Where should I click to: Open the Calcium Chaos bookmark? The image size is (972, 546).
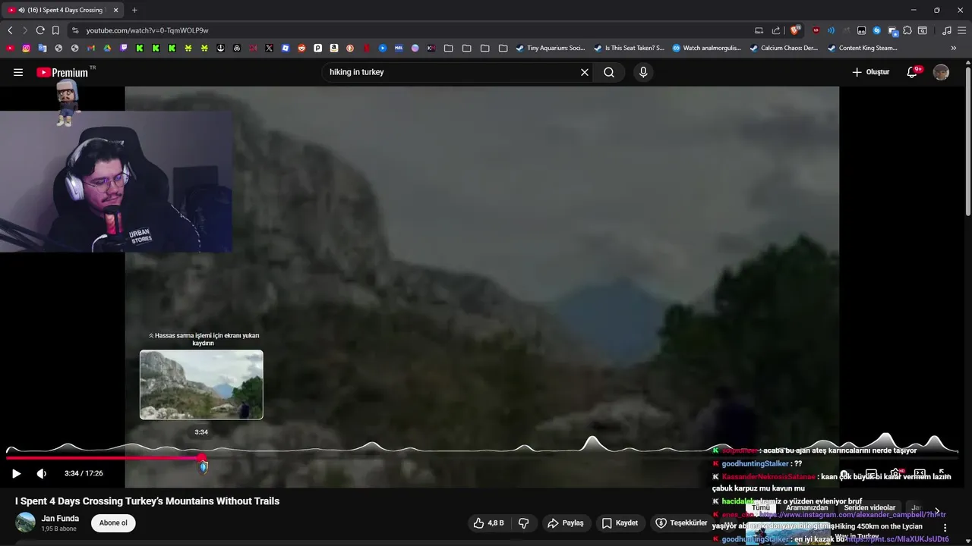click(x=784, y=48)
